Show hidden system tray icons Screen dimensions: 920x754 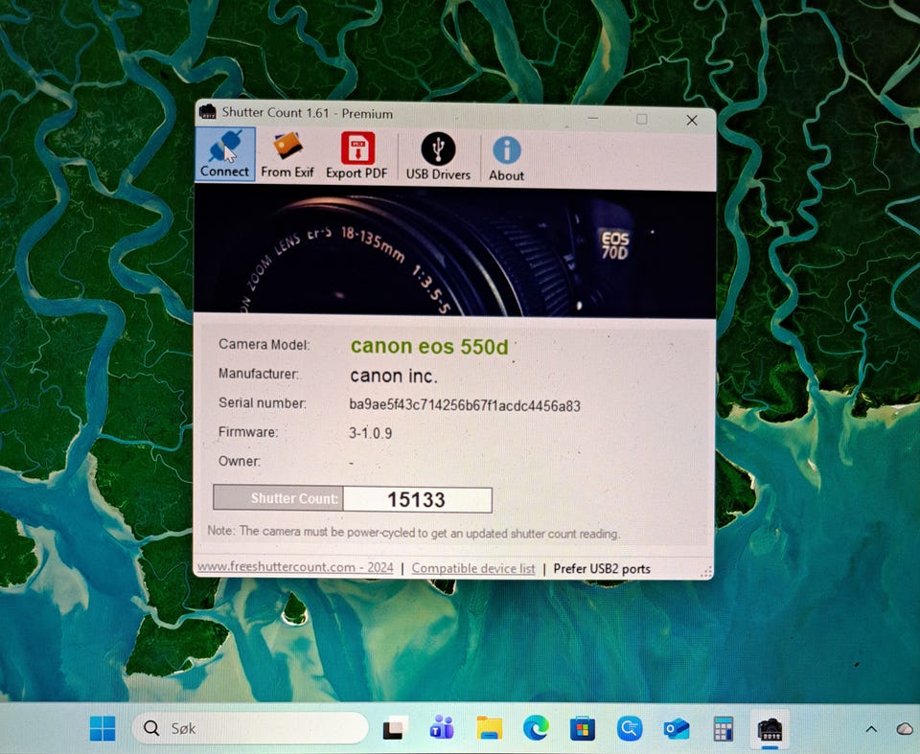(871, 729)
